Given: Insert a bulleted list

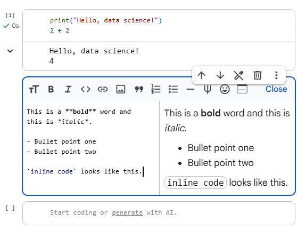Looking at the screenshot, I should coord(173,89).
